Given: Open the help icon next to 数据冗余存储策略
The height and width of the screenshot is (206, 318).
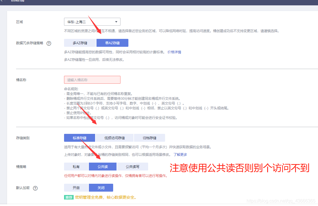Looking at the screenshot, I should tap(49, 43).
